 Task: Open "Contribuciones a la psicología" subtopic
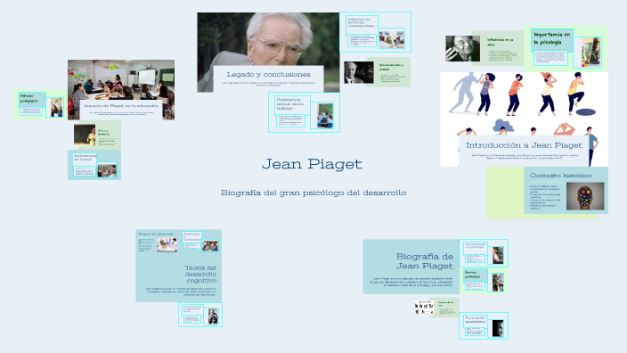475,245
